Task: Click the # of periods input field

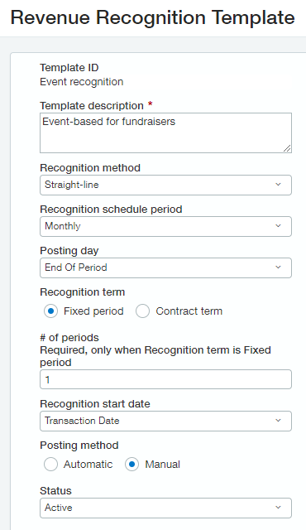Action: click(x=165, y=379)
